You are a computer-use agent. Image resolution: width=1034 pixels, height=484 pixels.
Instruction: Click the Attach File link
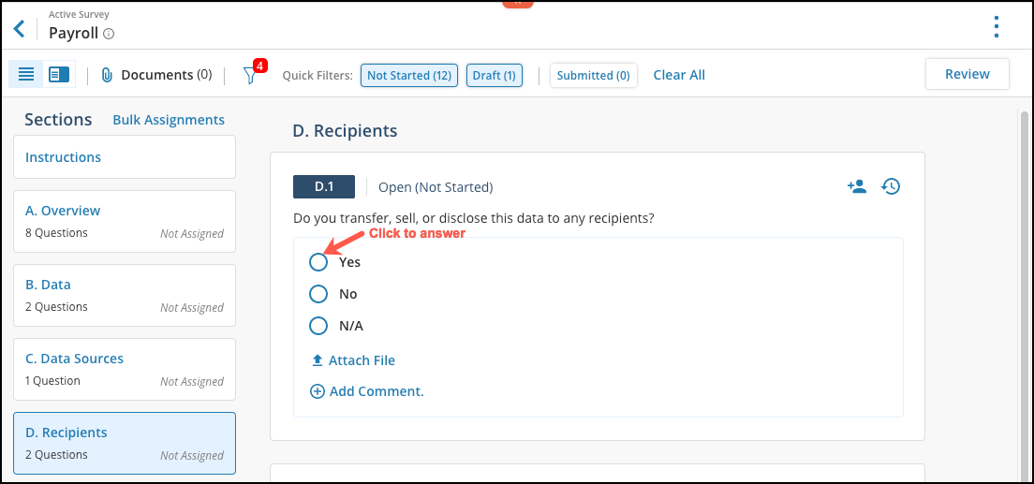353,360
